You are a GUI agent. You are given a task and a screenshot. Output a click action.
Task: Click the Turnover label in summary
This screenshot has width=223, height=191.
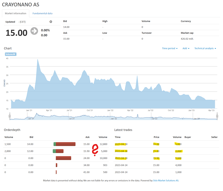coord(146,33)
